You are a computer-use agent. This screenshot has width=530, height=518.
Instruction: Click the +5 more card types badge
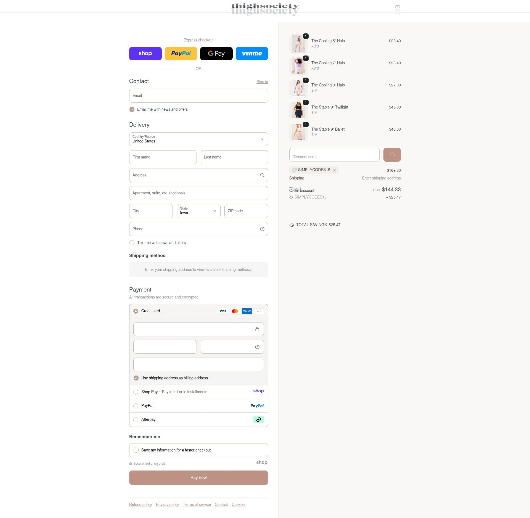click(259, 311)
